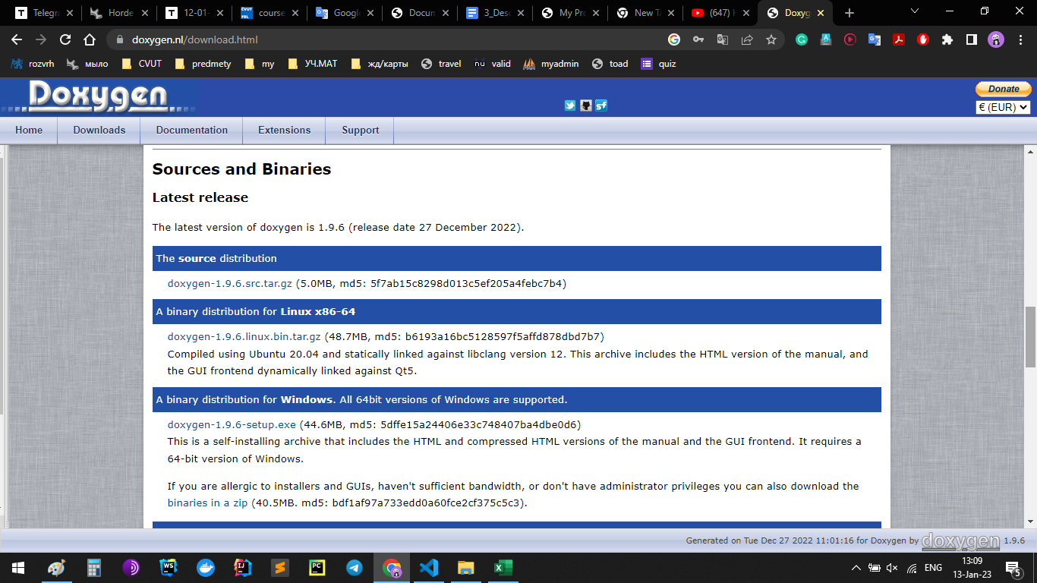Open the Downloads menu item
1037x583 pixels.
pyautogui.click(x=99, y=130)
